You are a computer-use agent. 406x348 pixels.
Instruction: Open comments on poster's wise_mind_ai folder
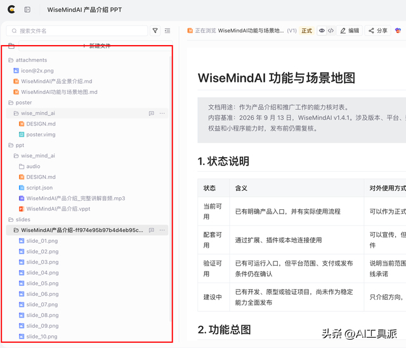click(x=152, y=113)
